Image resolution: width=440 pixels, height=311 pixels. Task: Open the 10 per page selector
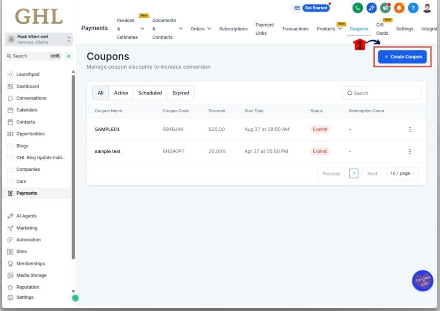coord(402,173)
